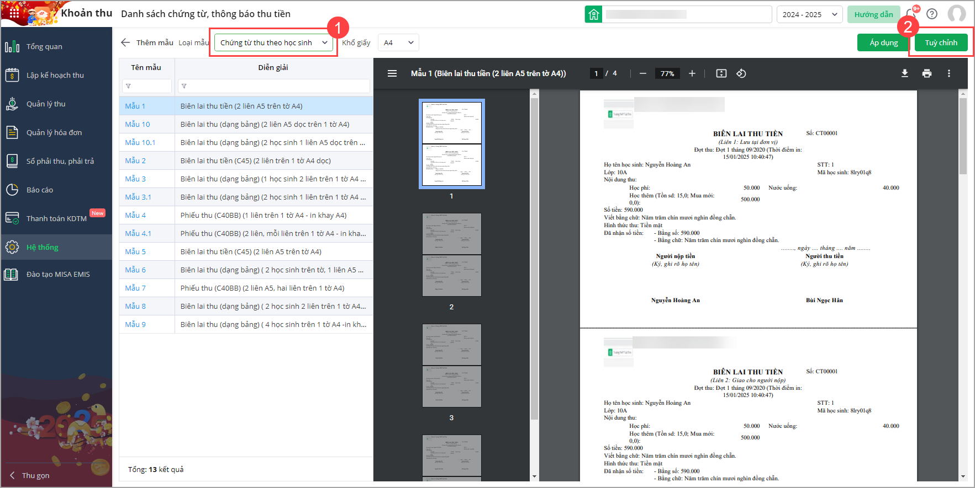The image size is (975, 488).
Task: Rotate the PDF document
Action: coord(741,73)
